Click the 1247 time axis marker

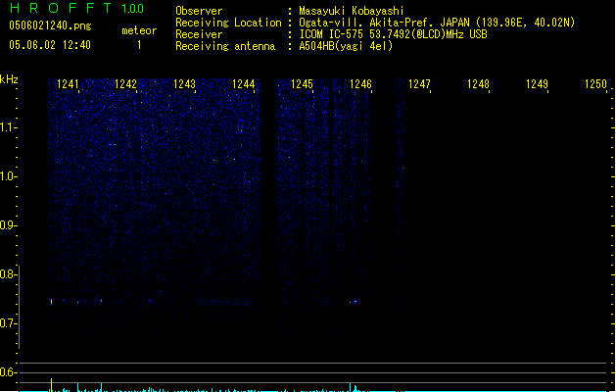pyautogui.click(x=419, y=84)
